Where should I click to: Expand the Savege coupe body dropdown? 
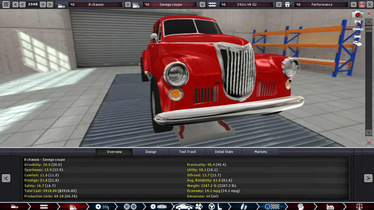tap(202, 5)
